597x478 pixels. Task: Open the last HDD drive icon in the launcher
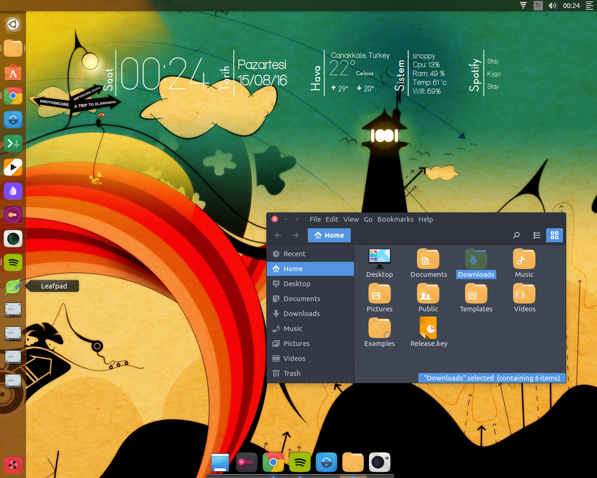coord(13,381)
